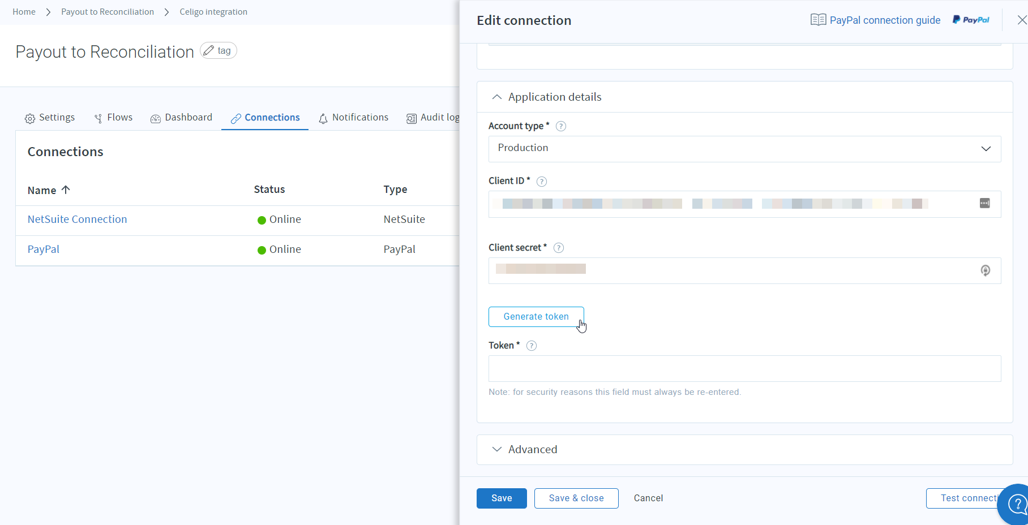
Task: Click the re-enter security note text
Action: click(x=615, y=392)
